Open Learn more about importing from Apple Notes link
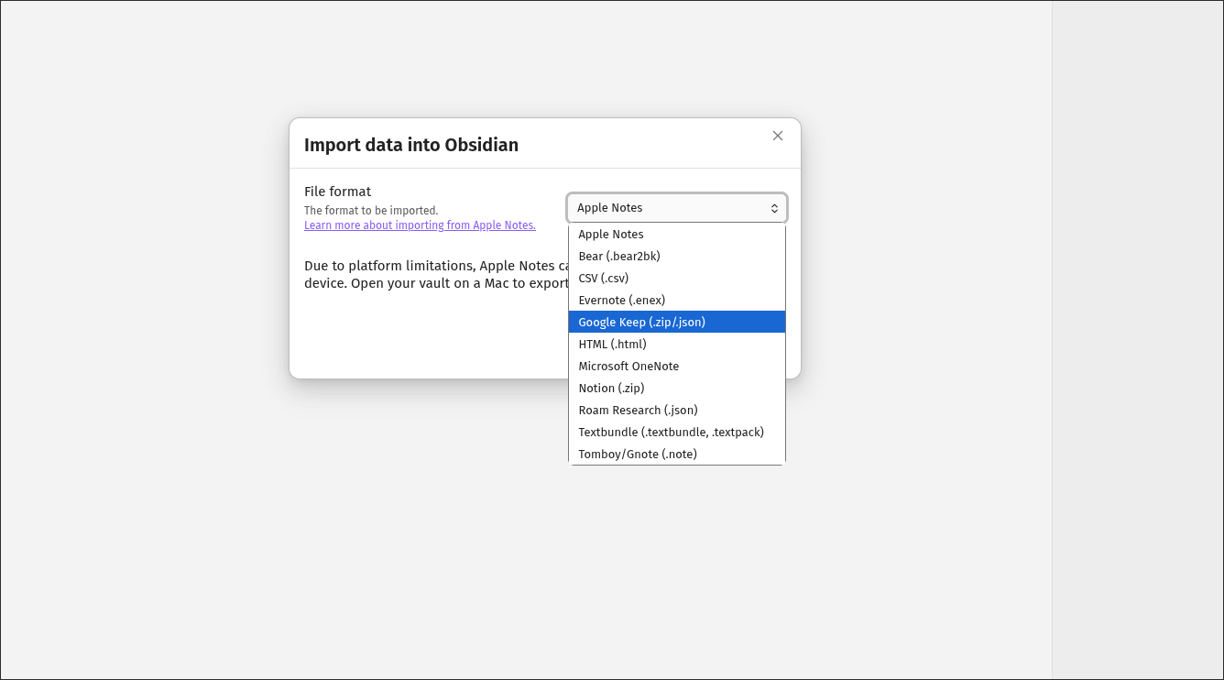Viewport: 1224px width, 680px height. pyautogui.click(x=420, y=225)
